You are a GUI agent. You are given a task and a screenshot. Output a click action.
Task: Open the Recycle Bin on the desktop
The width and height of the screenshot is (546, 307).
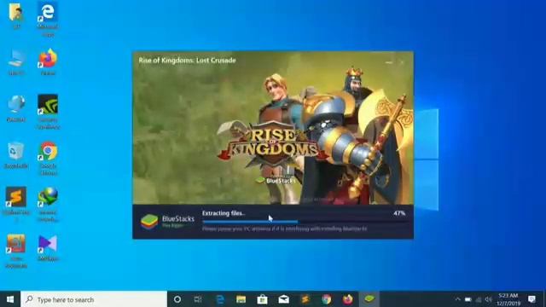click(16, 155)
